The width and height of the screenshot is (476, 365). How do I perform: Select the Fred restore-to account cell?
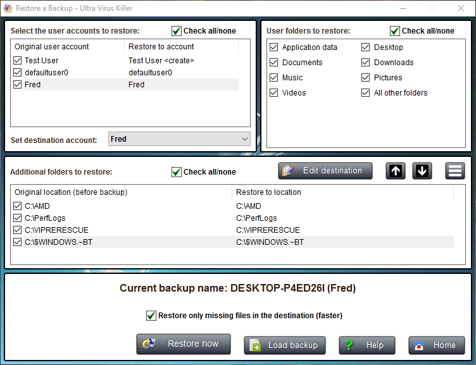(x=136, y=84)
